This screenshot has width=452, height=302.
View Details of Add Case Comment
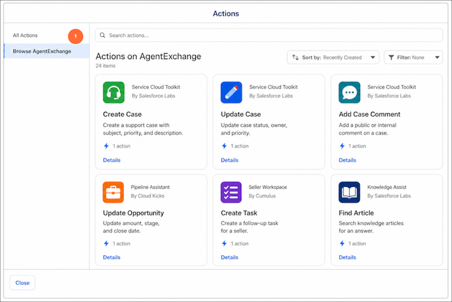pos(348,160)
